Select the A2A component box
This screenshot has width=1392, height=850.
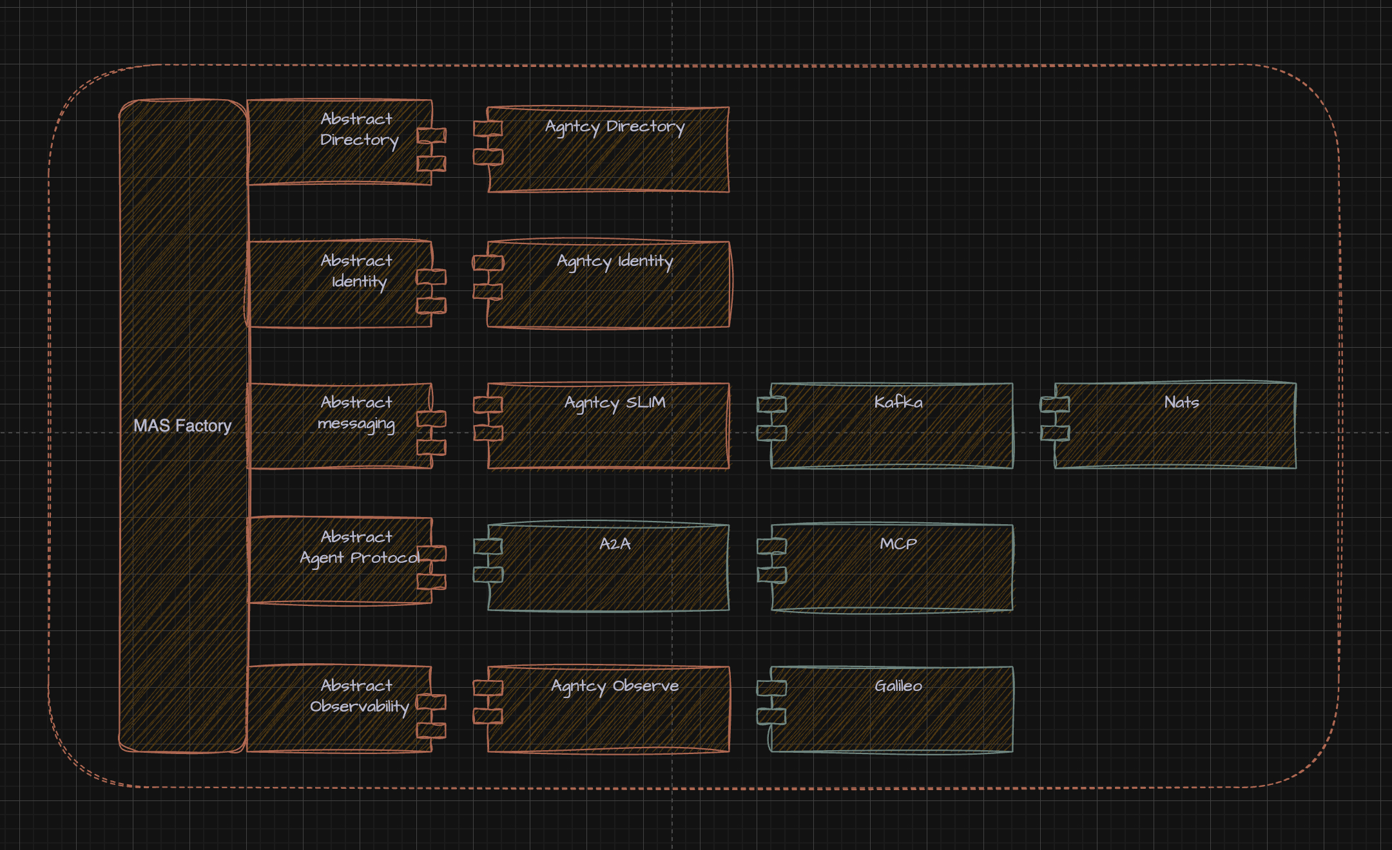602,567
